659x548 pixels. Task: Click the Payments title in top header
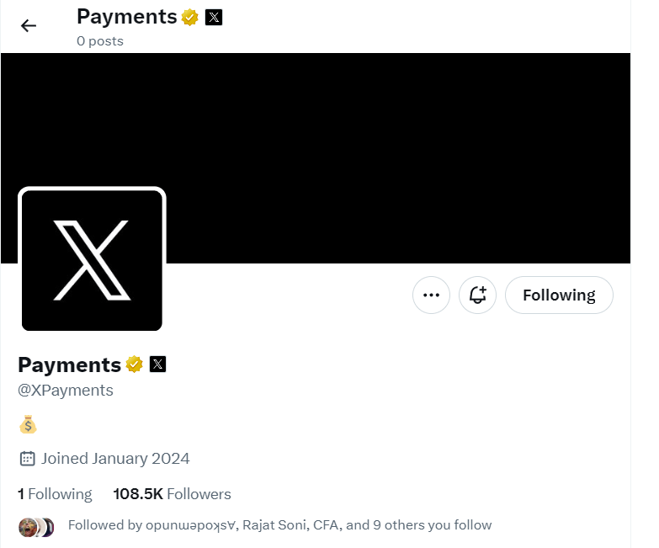click(x=127, y=17)
